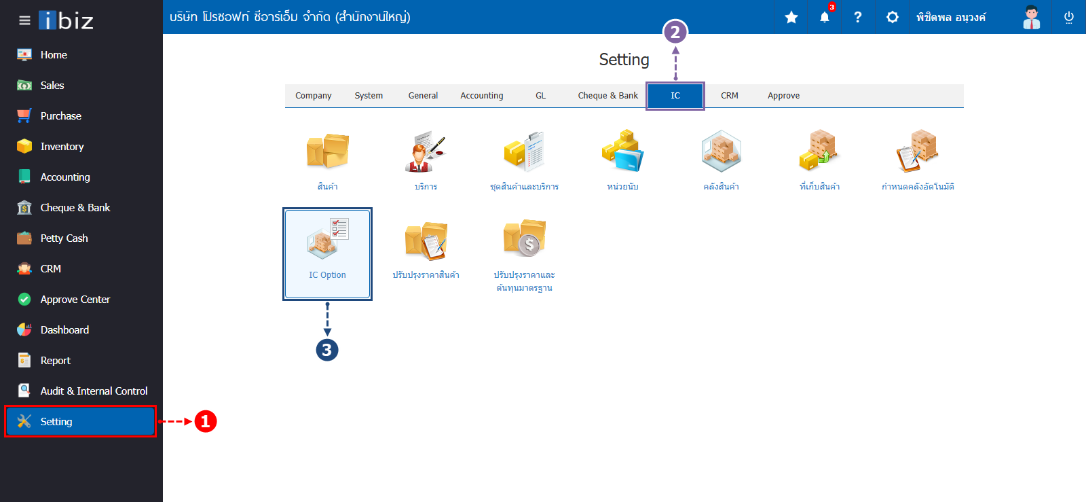
Task: Open Inventory in the sidebar
Action: tap(62, 147)
